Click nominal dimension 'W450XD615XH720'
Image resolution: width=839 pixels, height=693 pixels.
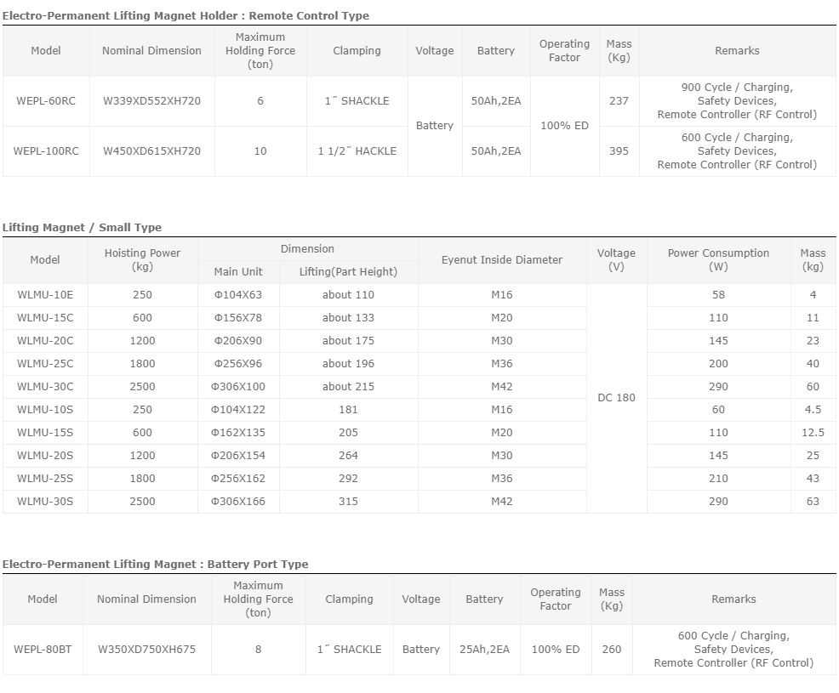152,151
